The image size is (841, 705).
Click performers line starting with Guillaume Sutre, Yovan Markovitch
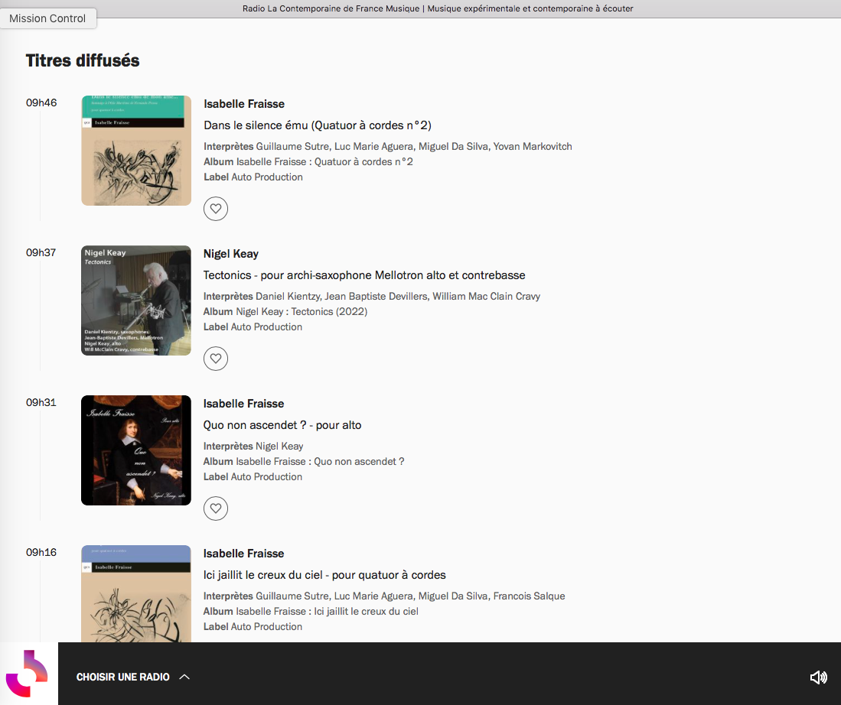[388, 146]
